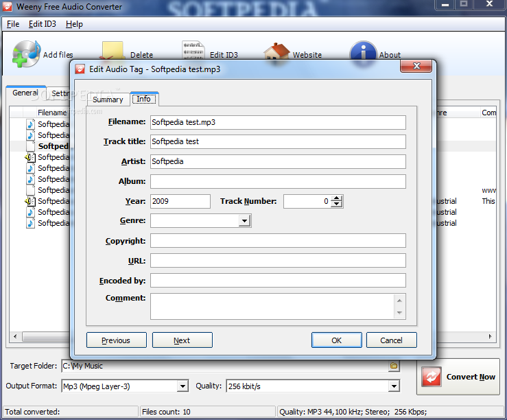Select the Info tab

(144, 99)
